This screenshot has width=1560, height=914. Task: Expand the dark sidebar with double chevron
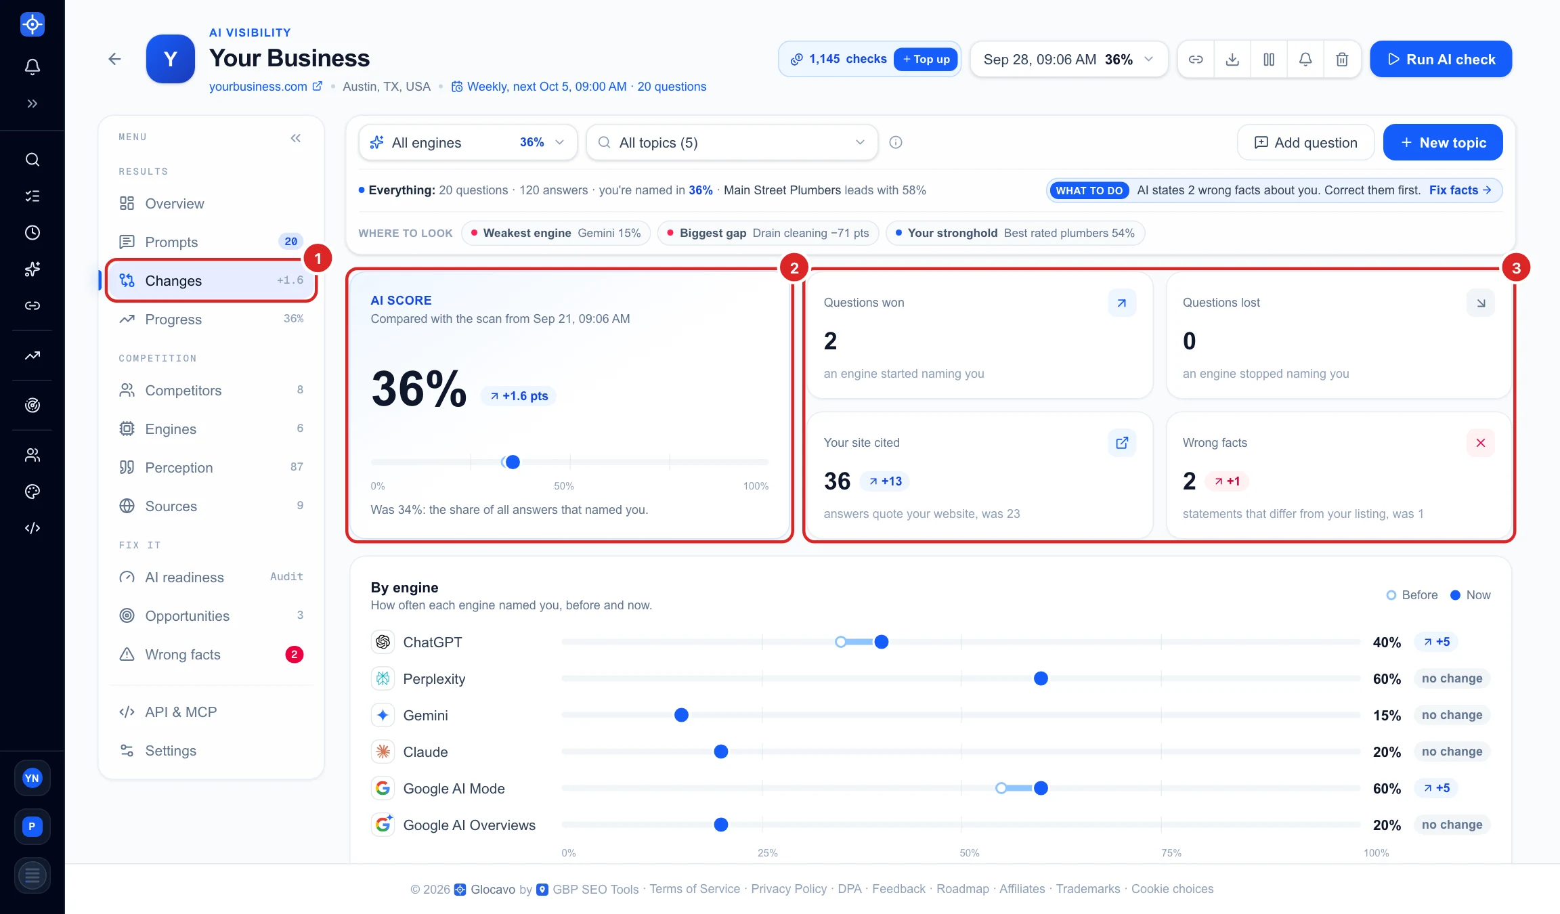(32, 104)
